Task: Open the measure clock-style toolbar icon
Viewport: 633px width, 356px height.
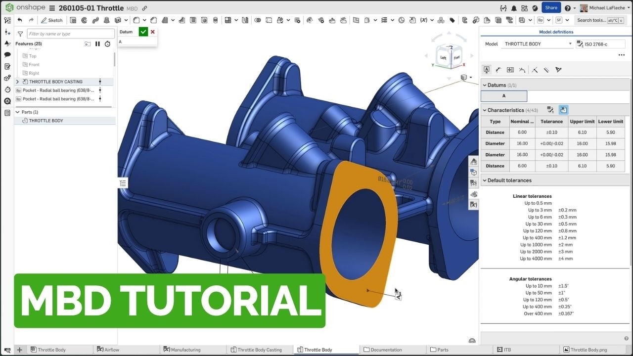Action: [402, 20]
